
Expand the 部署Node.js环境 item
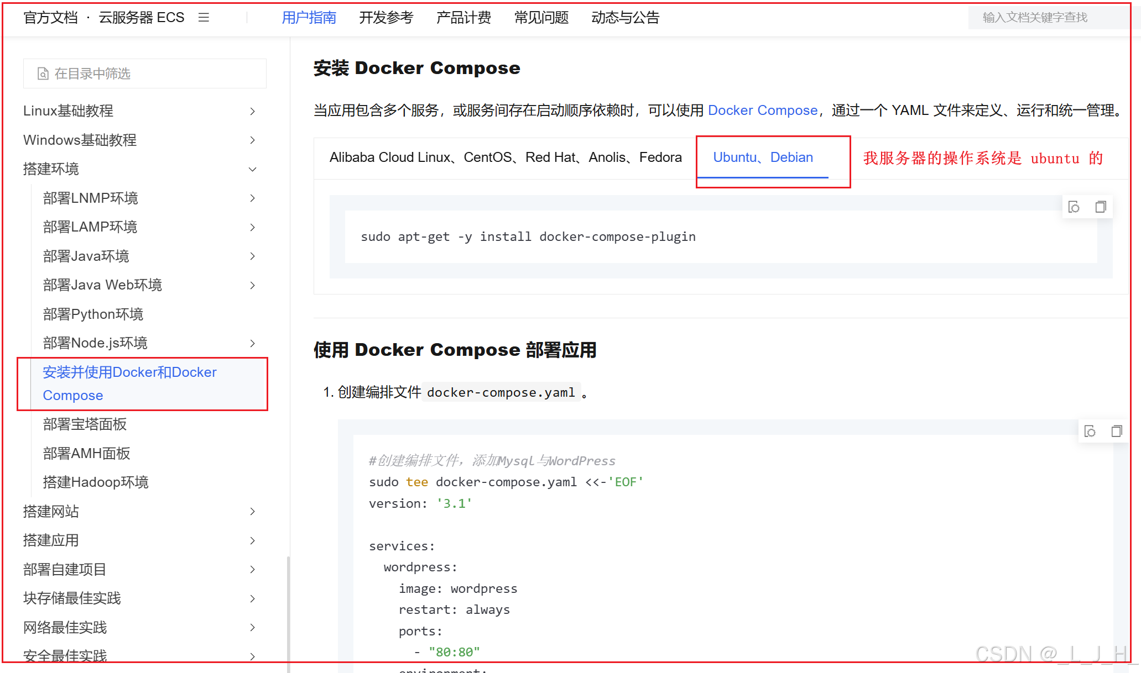point(252,343)
